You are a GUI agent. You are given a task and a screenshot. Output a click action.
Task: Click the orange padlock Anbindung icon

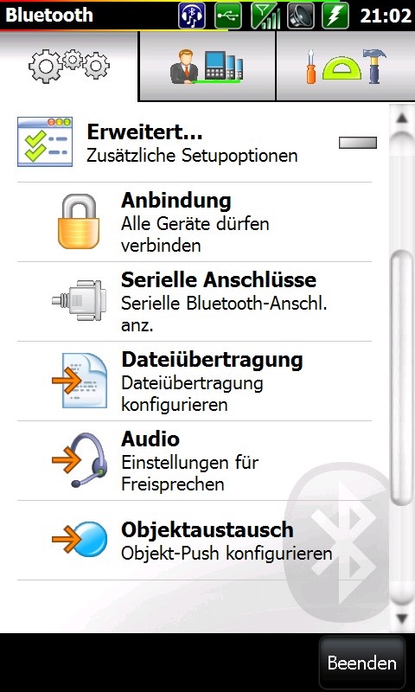(x=79, y=221)
